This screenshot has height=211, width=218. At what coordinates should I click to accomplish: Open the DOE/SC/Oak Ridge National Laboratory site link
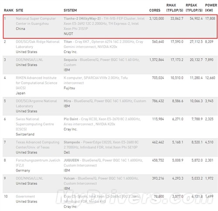37,44
